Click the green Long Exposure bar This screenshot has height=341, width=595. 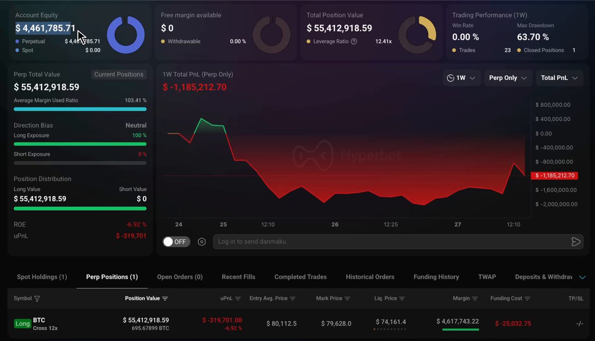click(80, 144)
